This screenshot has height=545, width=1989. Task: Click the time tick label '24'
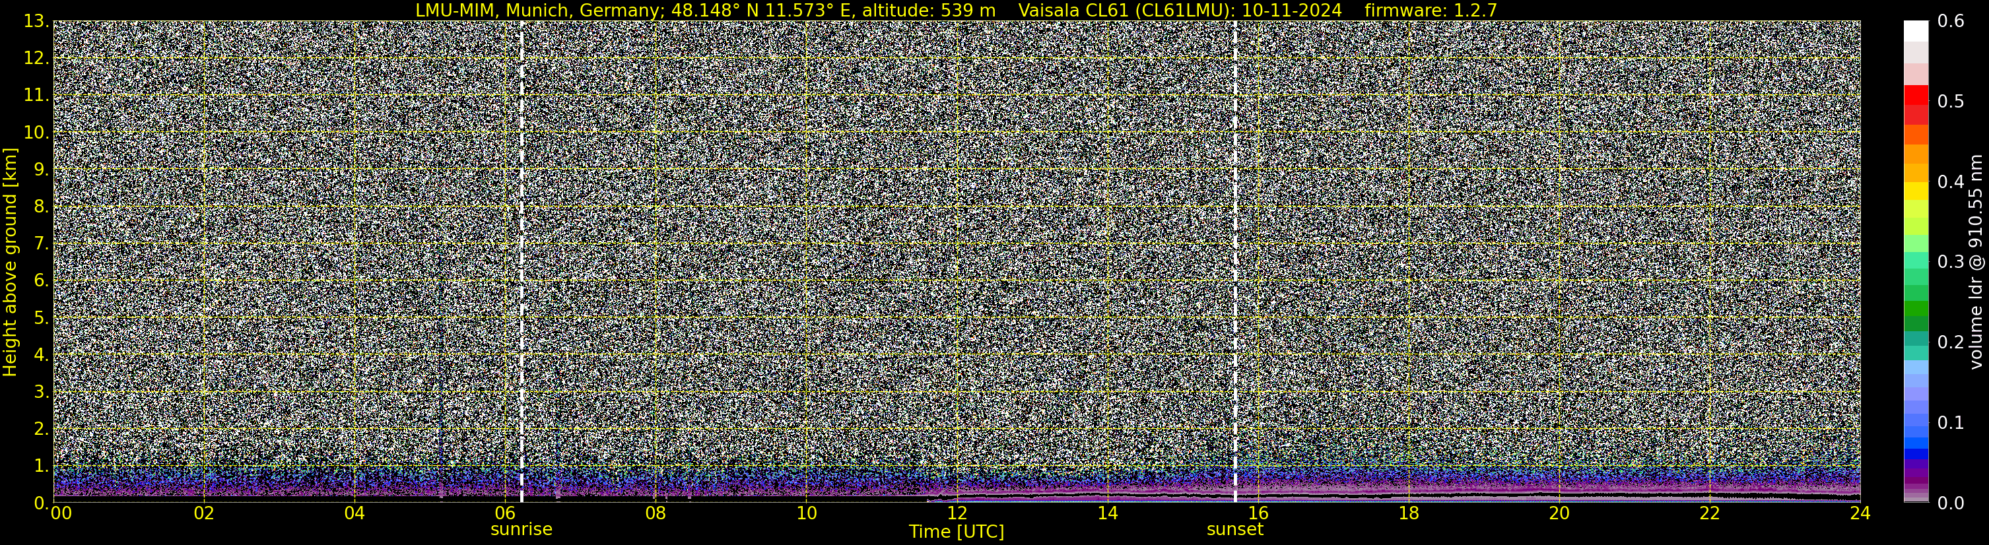(x=1860, y=514)
